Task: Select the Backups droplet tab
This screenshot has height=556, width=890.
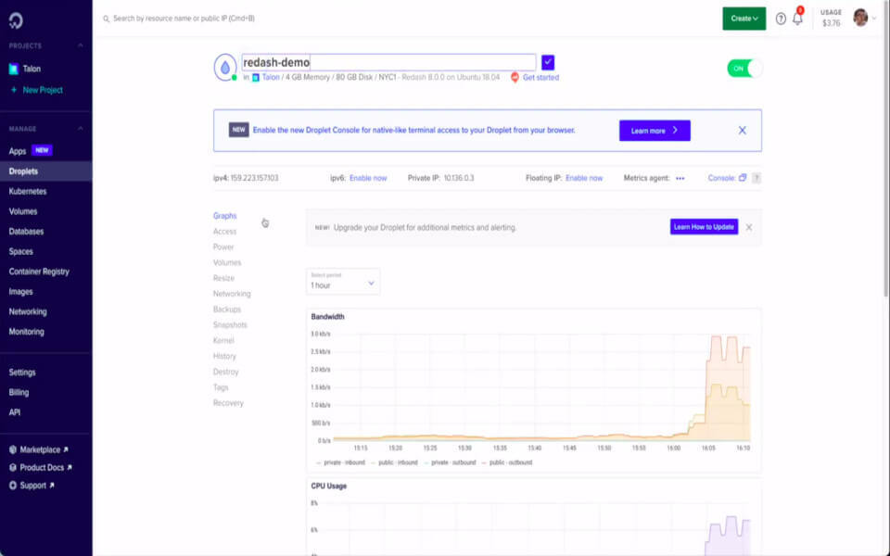Action: (227, 310)
